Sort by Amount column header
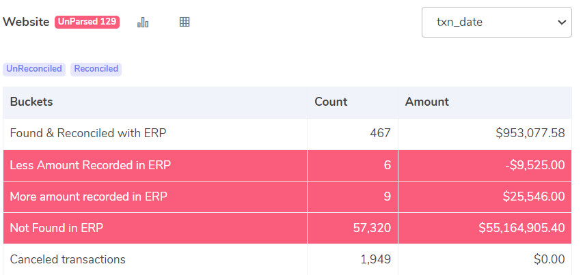 [427, 102]
